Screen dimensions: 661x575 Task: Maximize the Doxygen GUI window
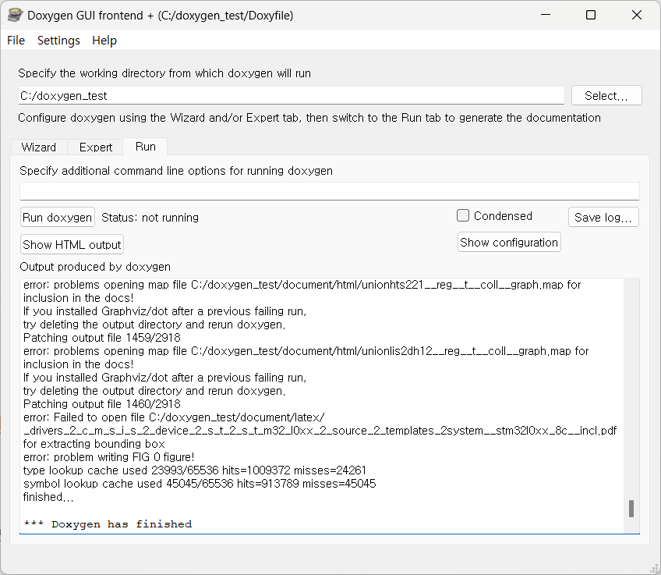591,15
